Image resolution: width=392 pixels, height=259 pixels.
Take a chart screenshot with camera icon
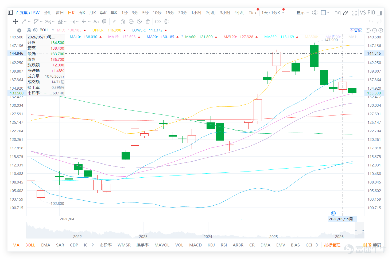(337, 13)
